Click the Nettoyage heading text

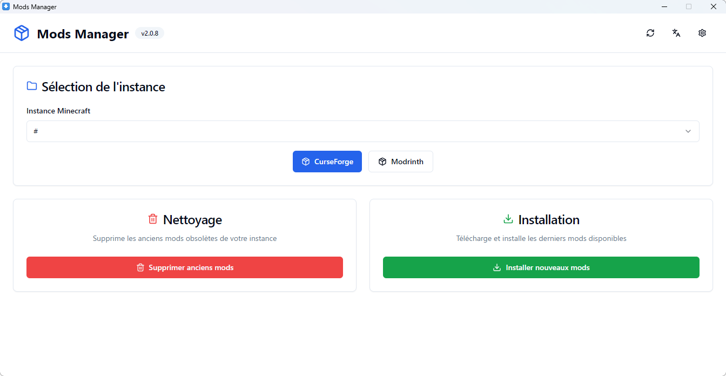(x=192, y=220)
